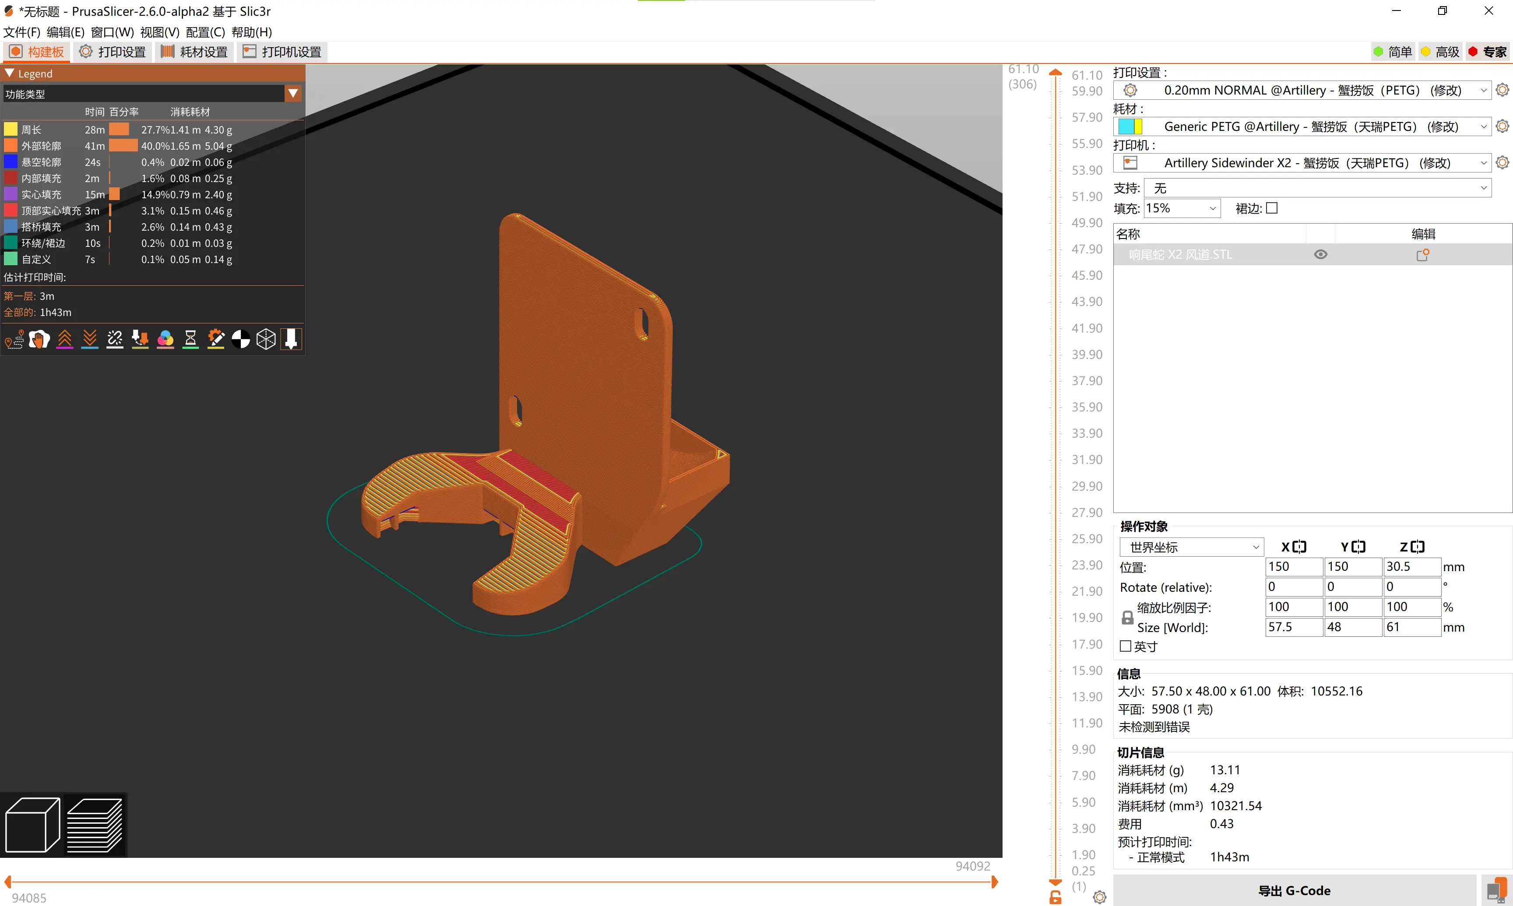Click Size Z input field showing 61
1513x906 pixels.
[x=1412, y=627]
